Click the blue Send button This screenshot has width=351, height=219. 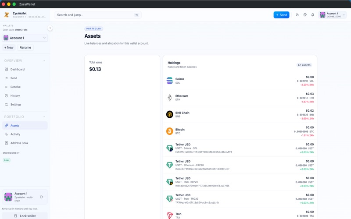(x=281, y=15)
